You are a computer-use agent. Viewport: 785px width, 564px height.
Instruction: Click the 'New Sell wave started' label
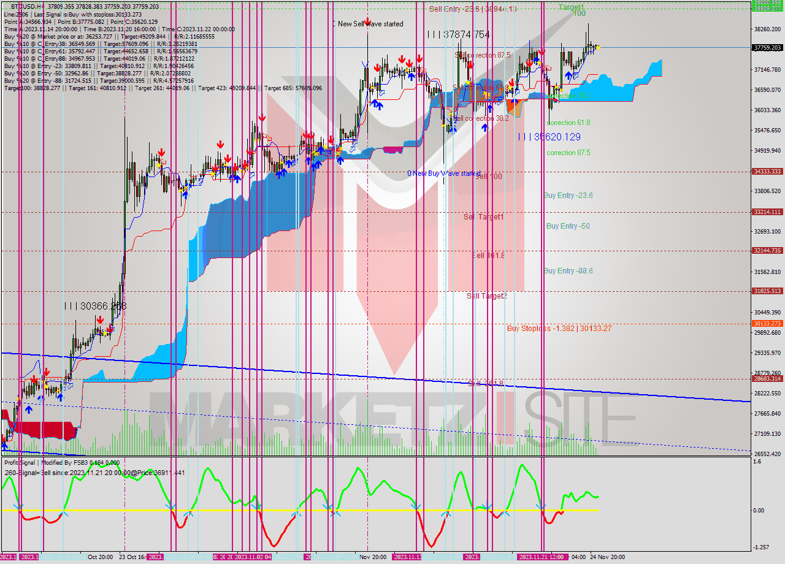[370, 24]
